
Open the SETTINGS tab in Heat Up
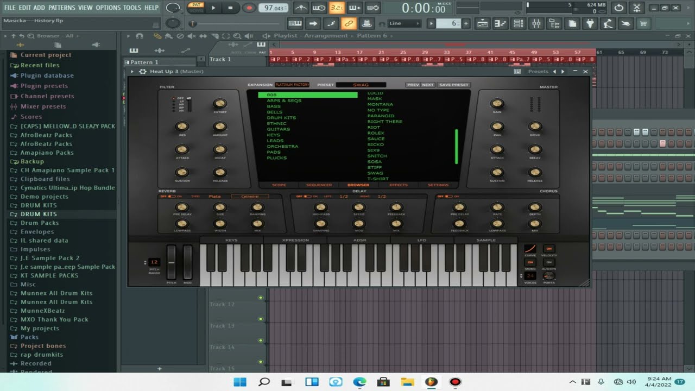pyautogui.click(x=438, y=185)
